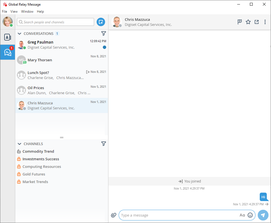271x223 pixels.
Task: Click the orange lock on Market Trends
Action: click(19, 182)
